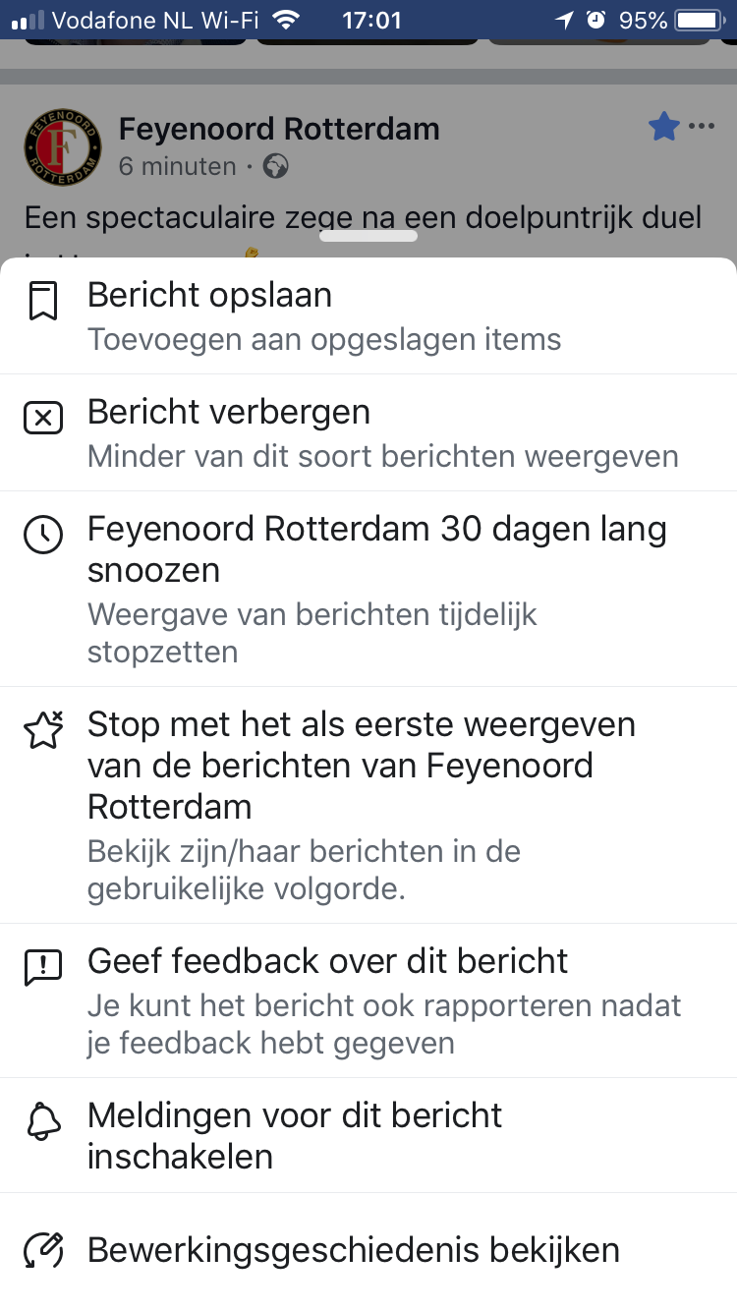The image size is (737, 1311).
Task: Tap the bottom sheet drag handle
Action: [368, 236]
